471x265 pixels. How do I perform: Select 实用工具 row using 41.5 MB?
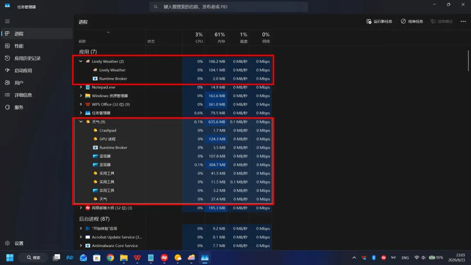(x=173, y=173)
